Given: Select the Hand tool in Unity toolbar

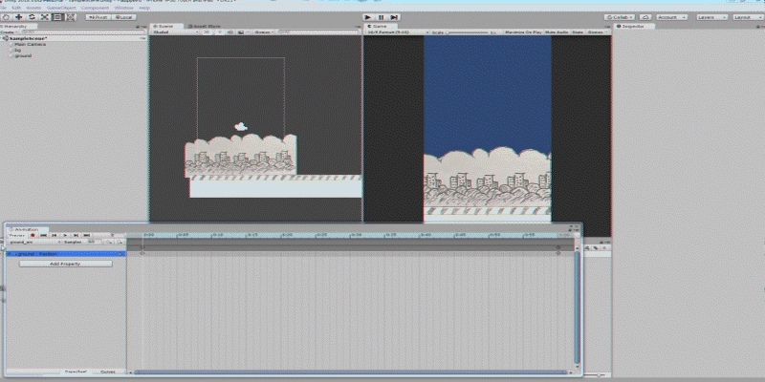Looking at the screenshot, I should click(x=7, y=17).
